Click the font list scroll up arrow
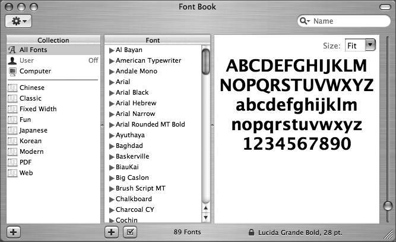Image resolution: width=396 pixels, height=242 pixels. [x=205, y=208]
